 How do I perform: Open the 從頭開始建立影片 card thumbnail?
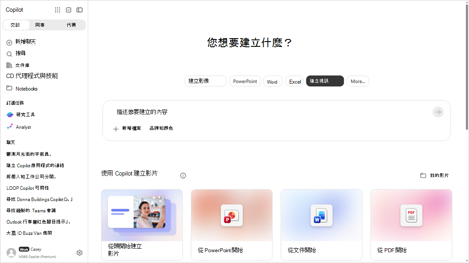142,215
